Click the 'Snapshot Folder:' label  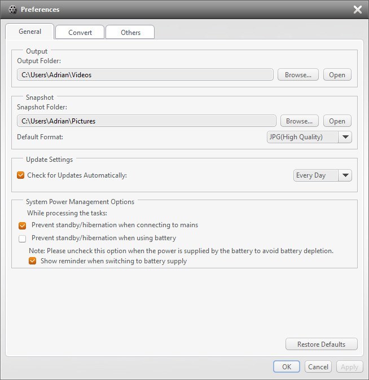[x=42, y=107]
